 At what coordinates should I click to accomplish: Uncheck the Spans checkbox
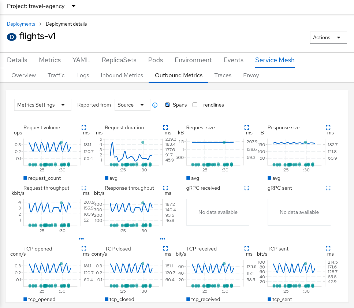click(168, 105)
